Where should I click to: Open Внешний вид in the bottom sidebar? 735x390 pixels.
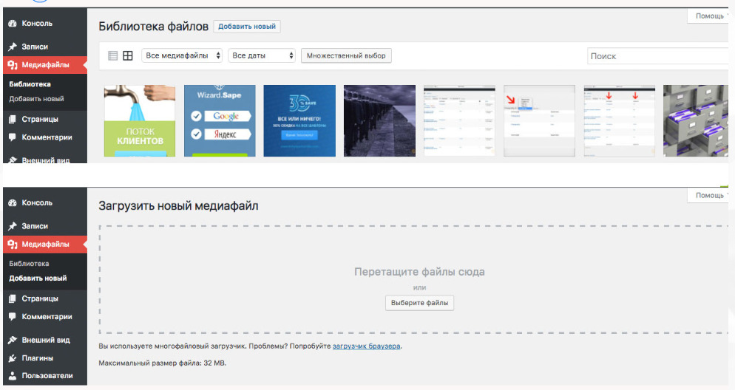tap(45, 340)
